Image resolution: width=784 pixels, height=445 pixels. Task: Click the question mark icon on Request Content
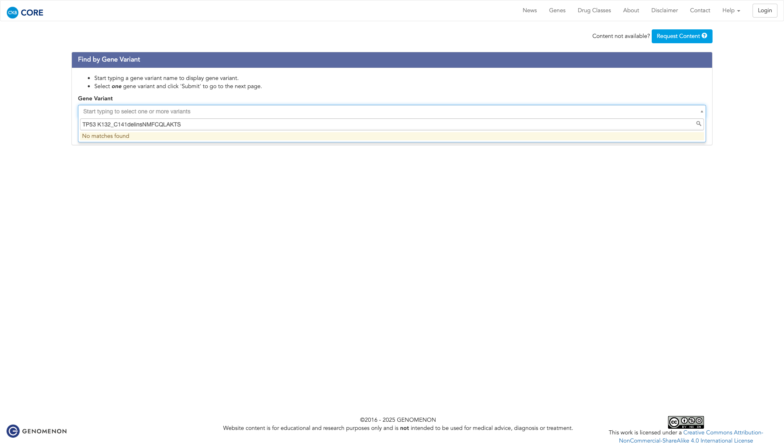[x=704, y=36]
